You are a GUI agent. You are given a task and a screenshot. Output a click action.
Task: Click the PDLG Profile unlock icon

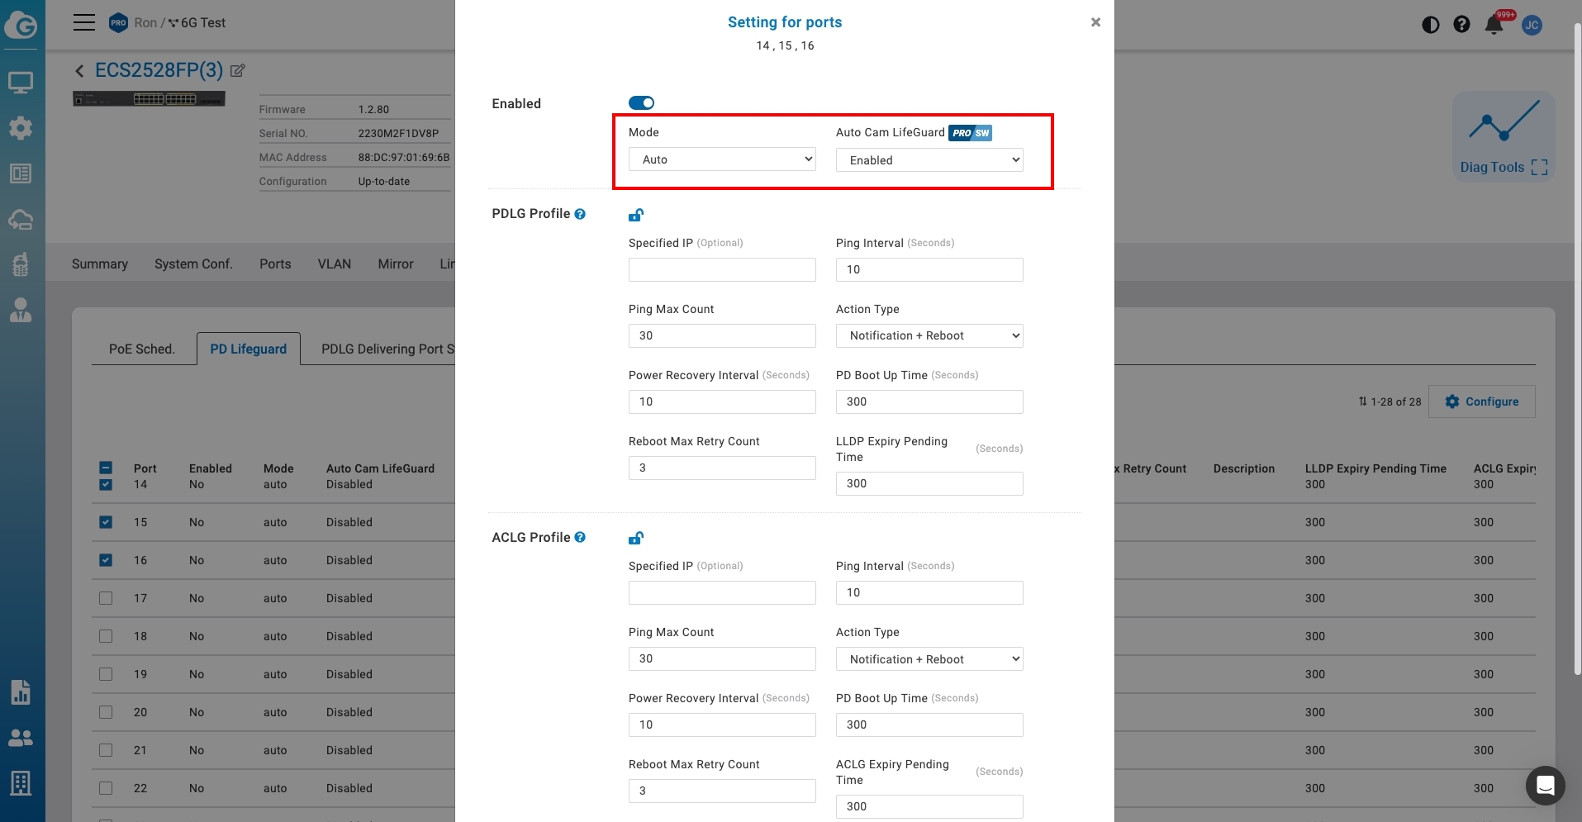[635, 215]
